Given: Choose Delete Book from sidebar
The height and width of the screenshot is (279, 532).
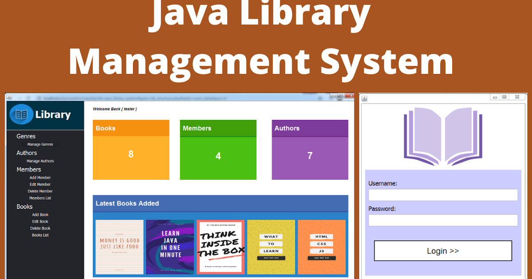Looking at the screenshot, I should tap(40, 229).
